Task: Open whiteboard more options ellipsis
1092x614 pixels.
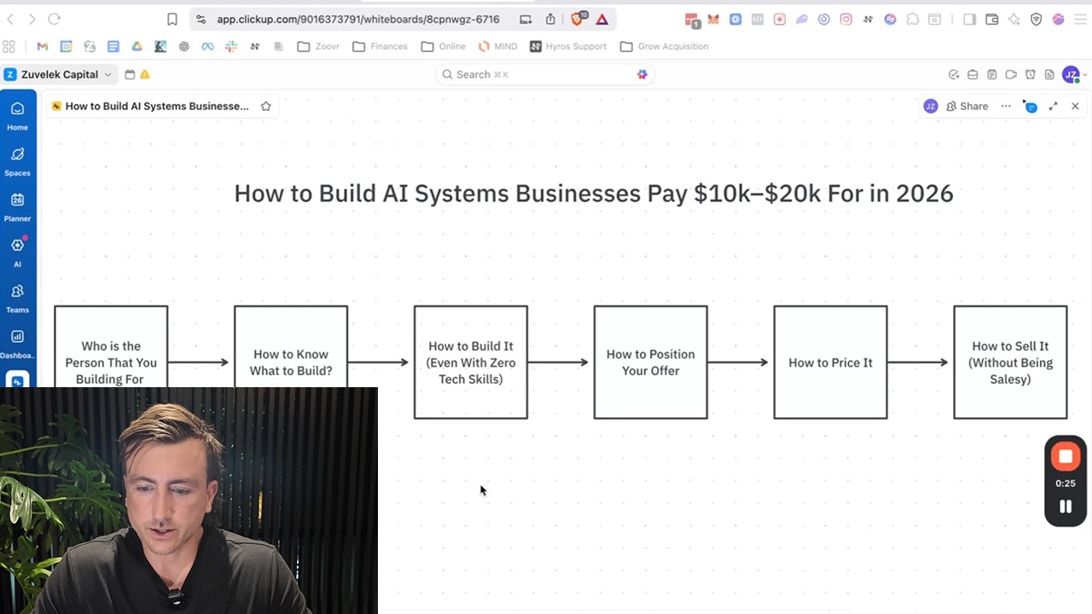Action: point(1006,106)
